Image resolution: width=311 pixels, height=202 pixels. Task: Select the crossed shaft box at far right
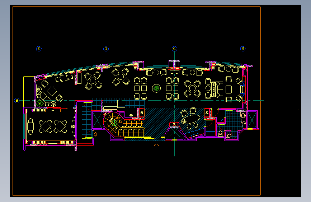[x=252, y=120]
